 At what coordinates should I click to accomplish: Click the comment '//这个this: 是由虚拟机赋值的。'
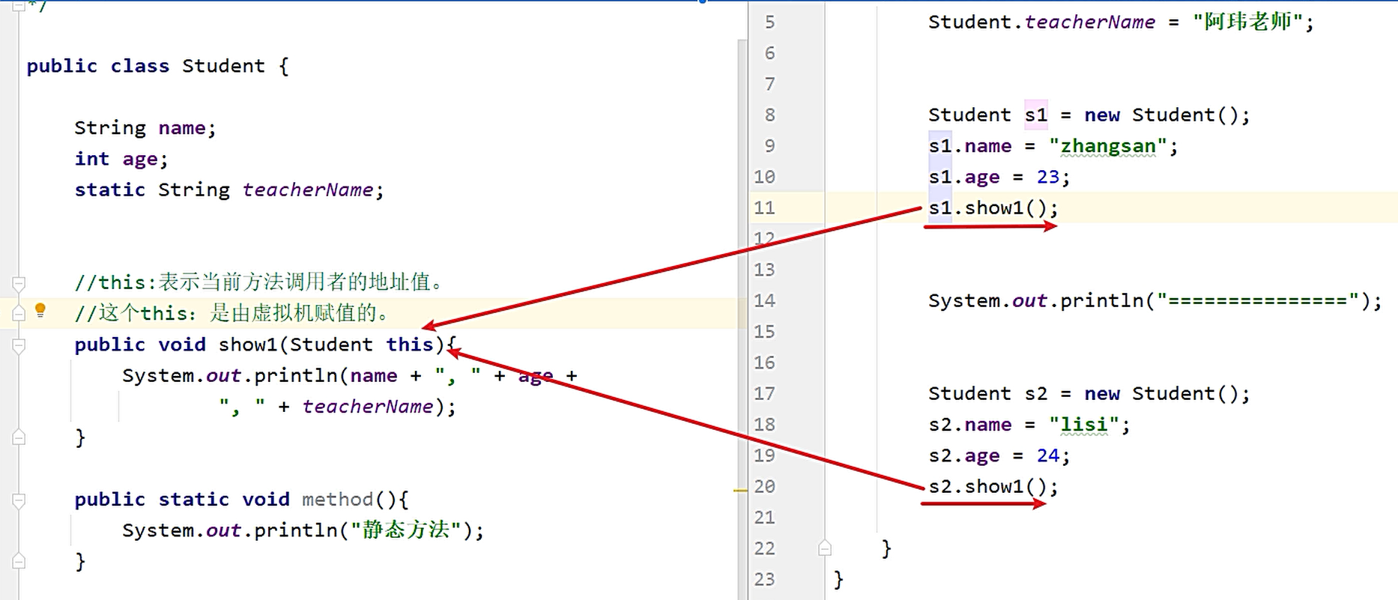tap(232, 313)
